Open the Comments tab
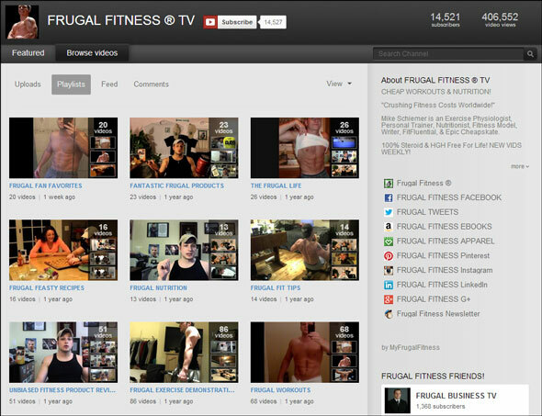The image size is (542, 416). point(151,84)
